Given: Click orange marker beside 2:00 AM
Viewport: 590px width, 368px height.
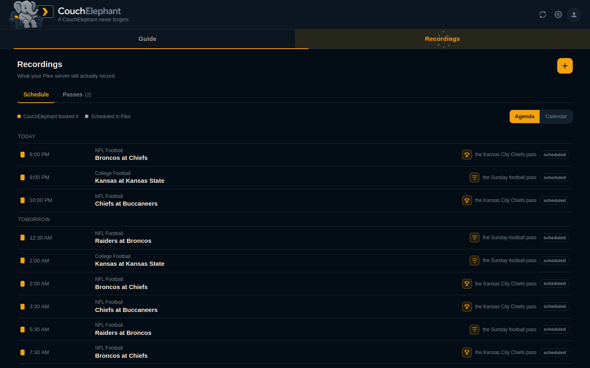Looking at the screenshot, I should point(23,283).
